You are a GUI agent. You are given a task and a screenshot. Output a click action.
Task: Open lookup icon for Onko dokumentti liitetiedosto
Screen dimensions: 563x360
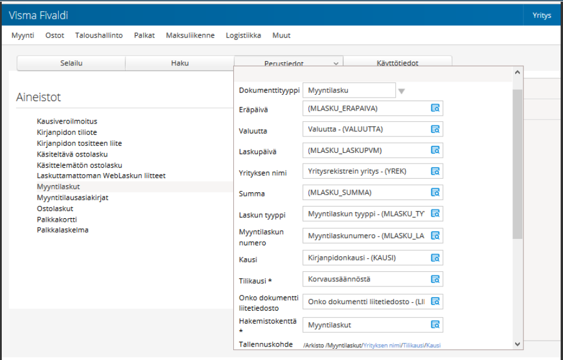[435, 301]
